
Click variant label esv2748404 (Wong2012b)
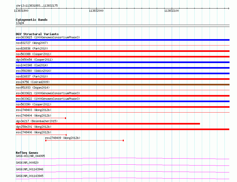(34, 115)
